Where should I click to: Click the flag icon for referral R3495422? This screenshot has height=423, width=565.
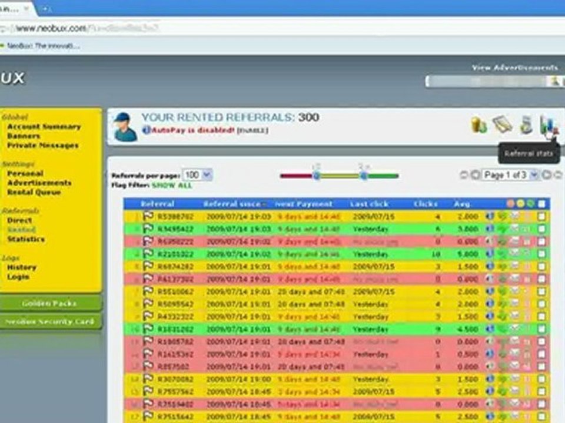click(148, 229)
